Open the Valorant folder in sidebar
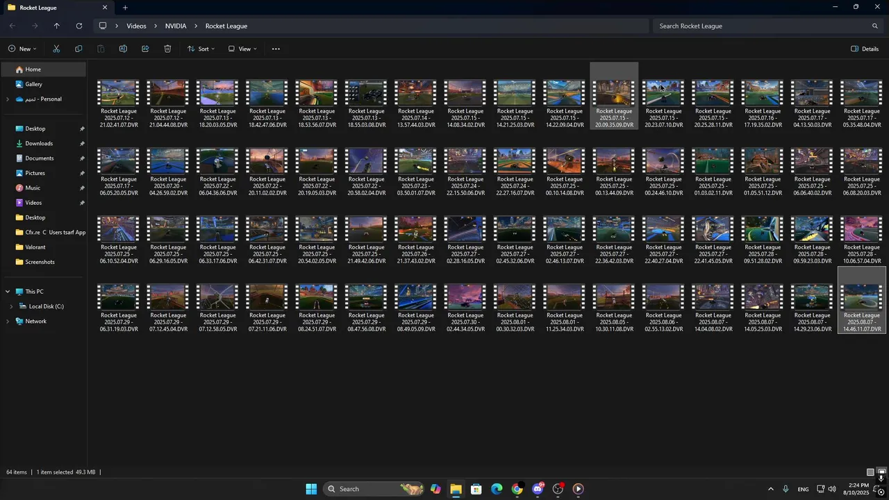Screen dimensions: 889x500 click(44, 247)
